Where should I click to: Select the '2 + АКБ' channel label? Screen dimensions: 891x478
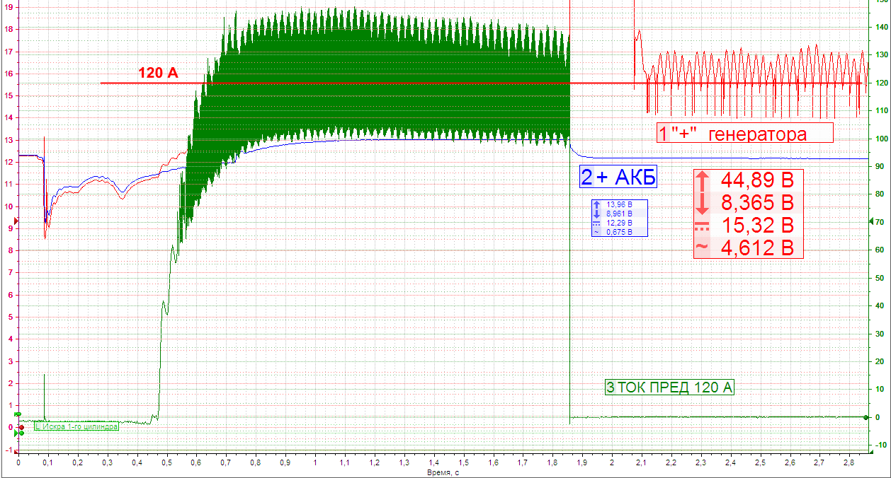(x=618, y=177)
